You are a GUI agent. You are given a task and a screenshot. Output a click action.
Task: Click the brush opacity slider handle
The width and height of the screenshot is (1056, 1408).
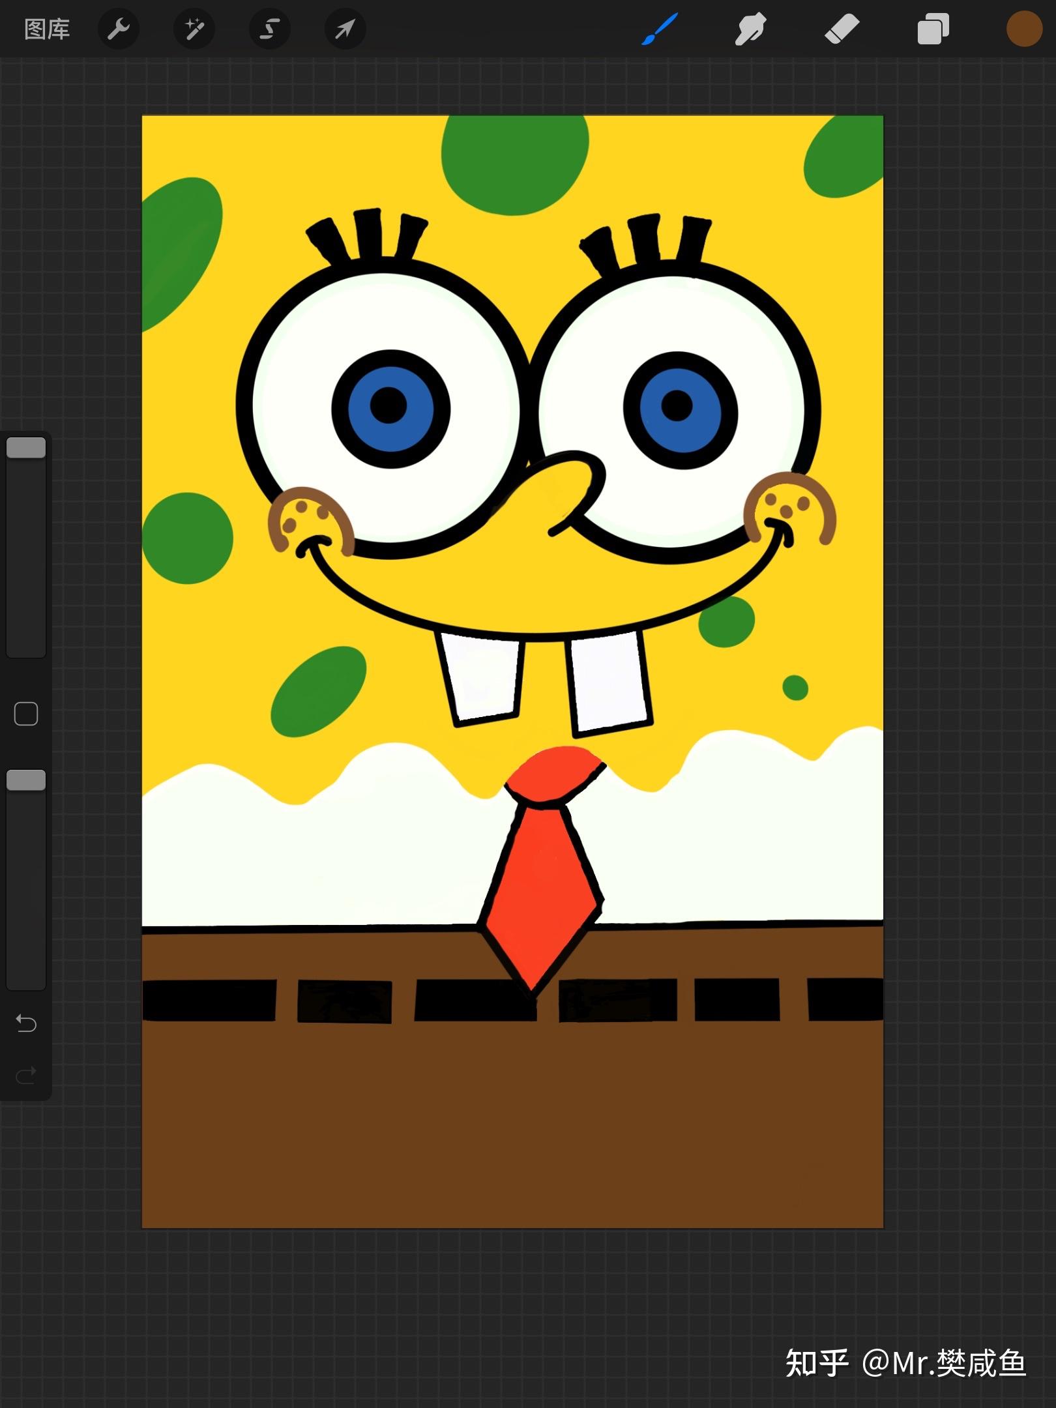[26, 780]
